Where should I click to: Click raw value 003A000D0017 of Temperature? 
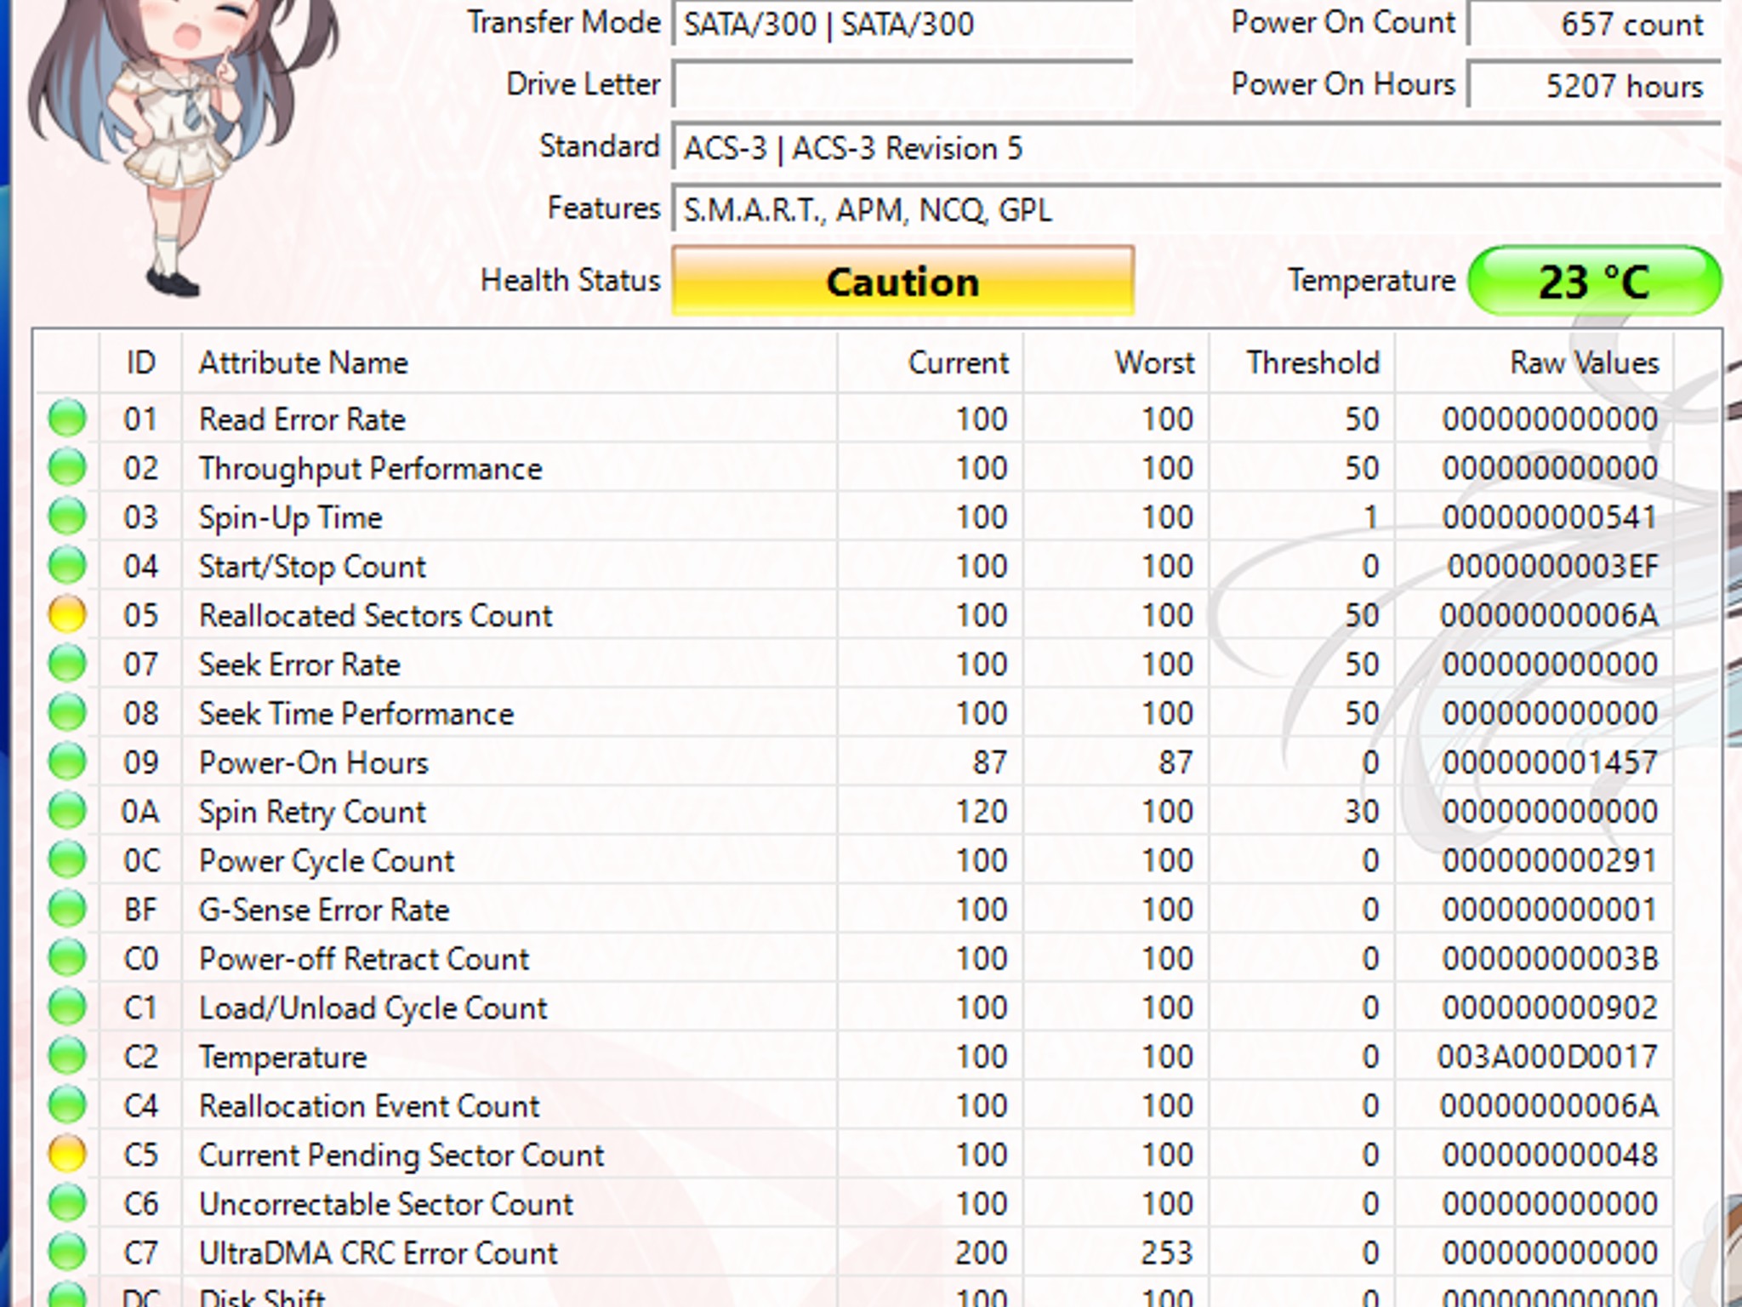(1547, 1057)
